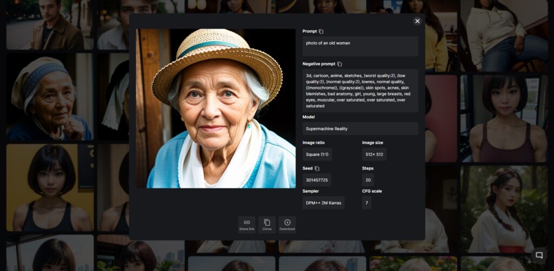The width and height of the screenshot is (554, 271).
Task: Click the 512× 512 image size value
Action: pos(374,154)
